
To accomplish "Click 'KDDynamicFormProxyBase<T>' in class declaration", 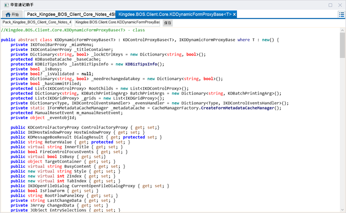I will [x=85, y=40].
